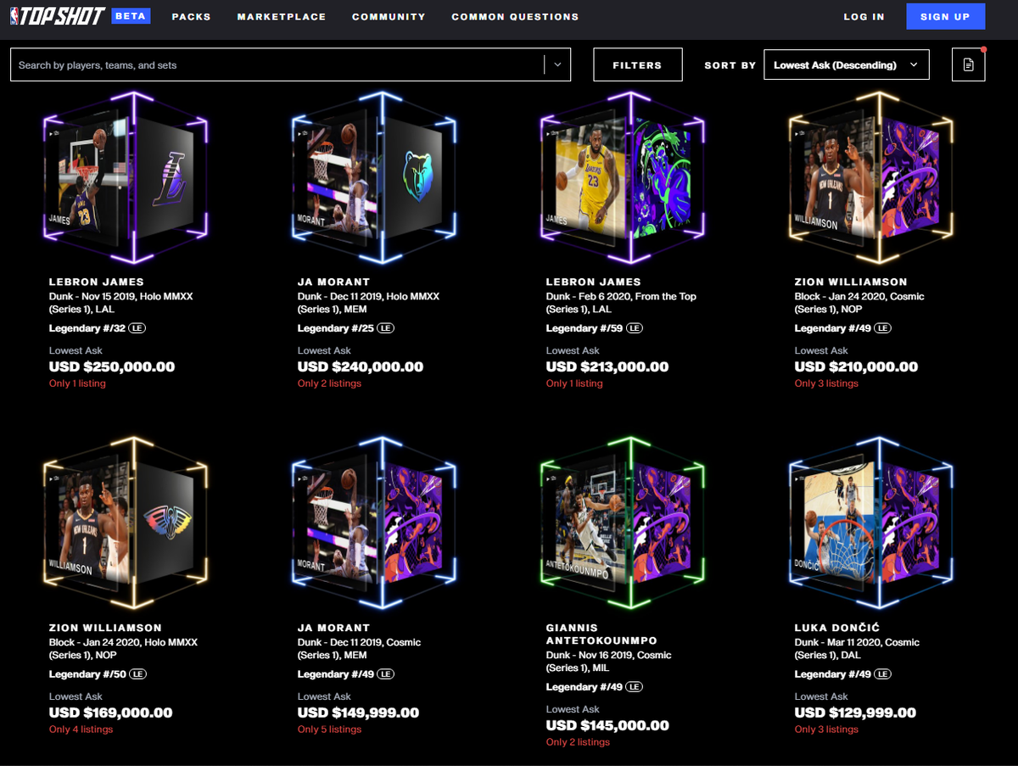This screenshot has height=766, width=1018.
Task: Open Common Questions in the navigation
Action: [x=515, y=17]
